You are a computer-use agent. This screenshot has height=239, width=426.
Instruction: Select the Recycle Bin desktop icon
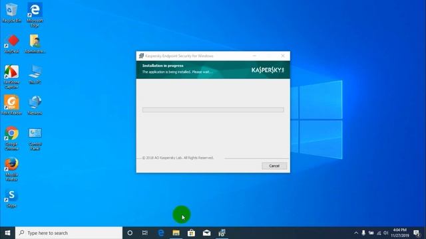tap(11, 13)
